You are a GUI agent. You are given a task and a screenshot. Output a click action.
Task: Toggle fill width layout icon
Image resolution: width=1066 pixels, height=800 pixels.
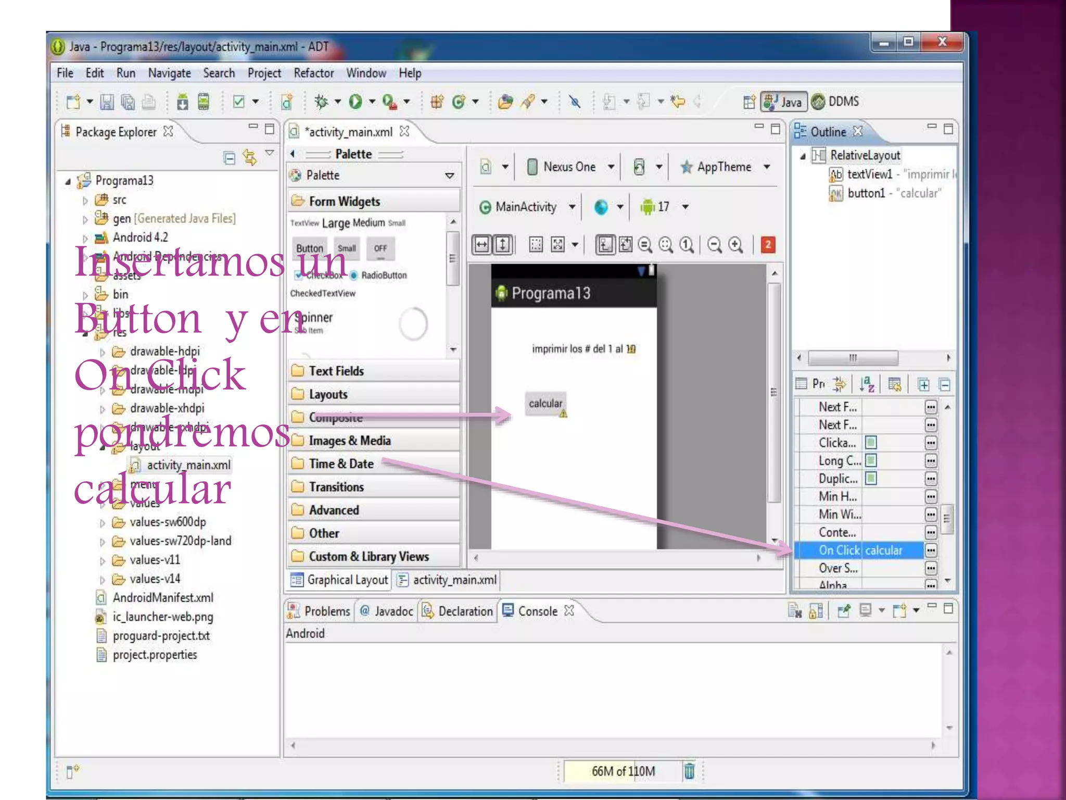click(482, 244)
